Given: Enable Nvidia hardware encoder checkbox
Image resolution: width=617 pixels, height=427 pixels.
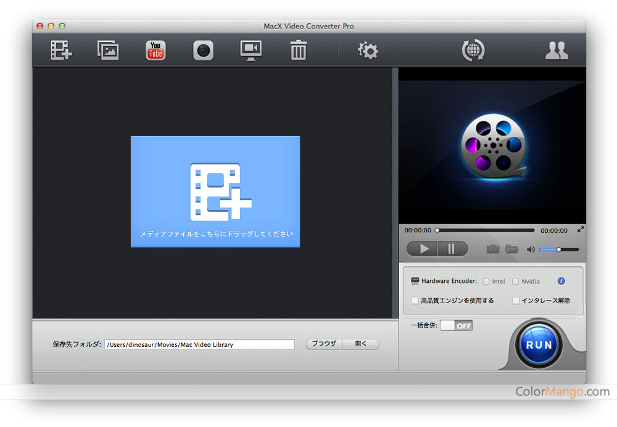Looking at the screenshot, I should (x=515, y=281).
